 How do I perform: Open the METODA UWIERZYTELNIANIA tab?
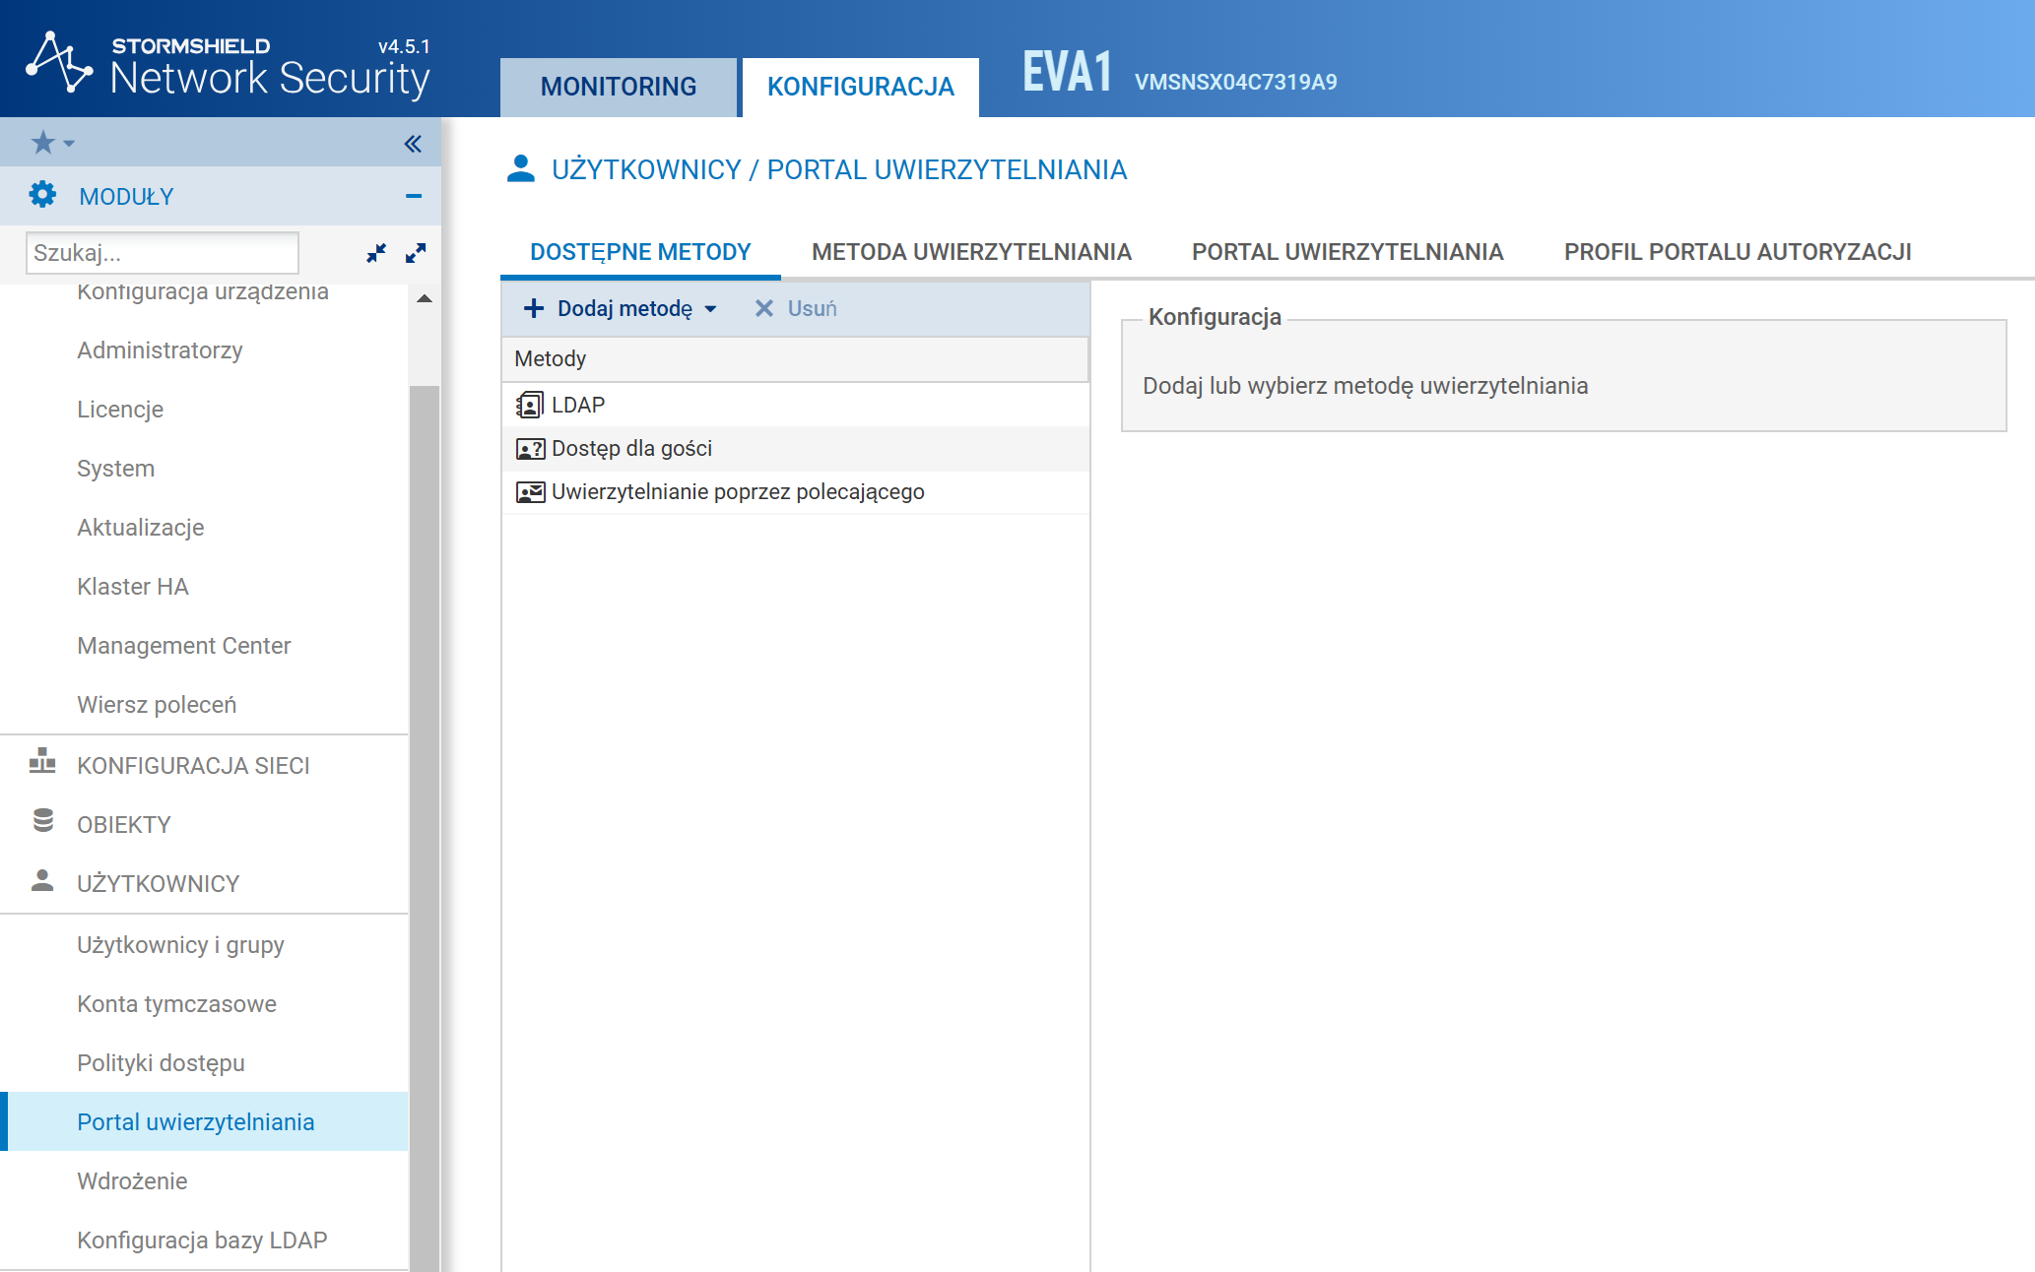tap(971, 252)
